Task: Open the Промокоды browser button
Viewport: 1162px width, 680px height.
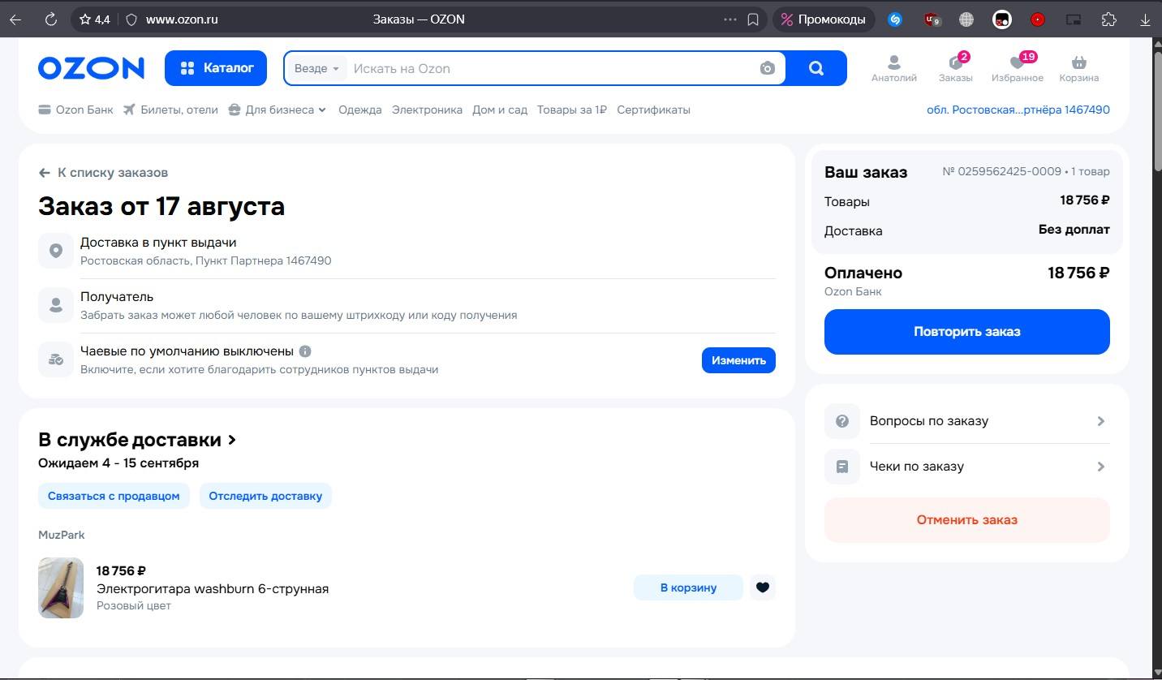Action: point(824,19)
